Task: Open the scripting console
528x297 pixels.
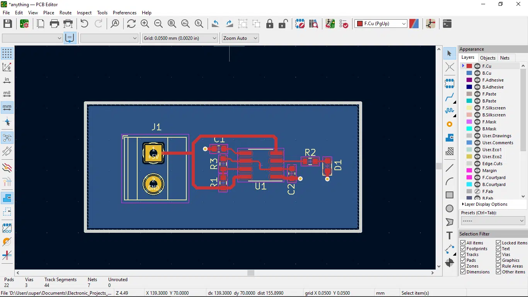Action: (x=447, y=24)
